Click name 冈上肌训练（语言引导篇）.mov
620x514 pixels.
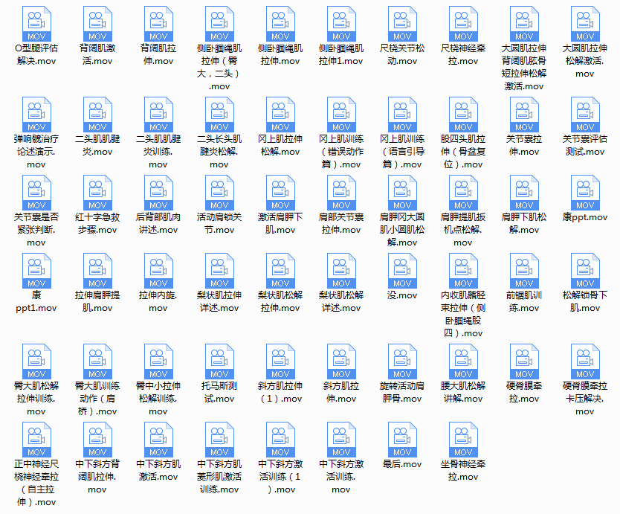coord(402,152)
